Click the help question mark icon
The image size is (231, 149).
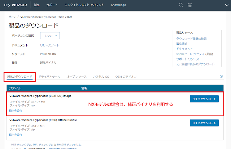click(221, 76)
